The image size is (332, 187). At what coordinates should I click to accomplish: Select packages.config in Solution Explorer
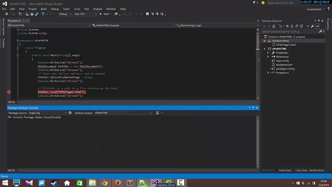point(285,69)
